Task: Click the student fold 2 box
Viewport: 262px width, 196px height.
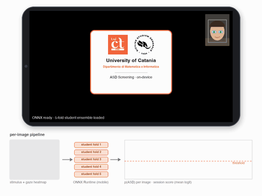Action: tap(91, 152)
